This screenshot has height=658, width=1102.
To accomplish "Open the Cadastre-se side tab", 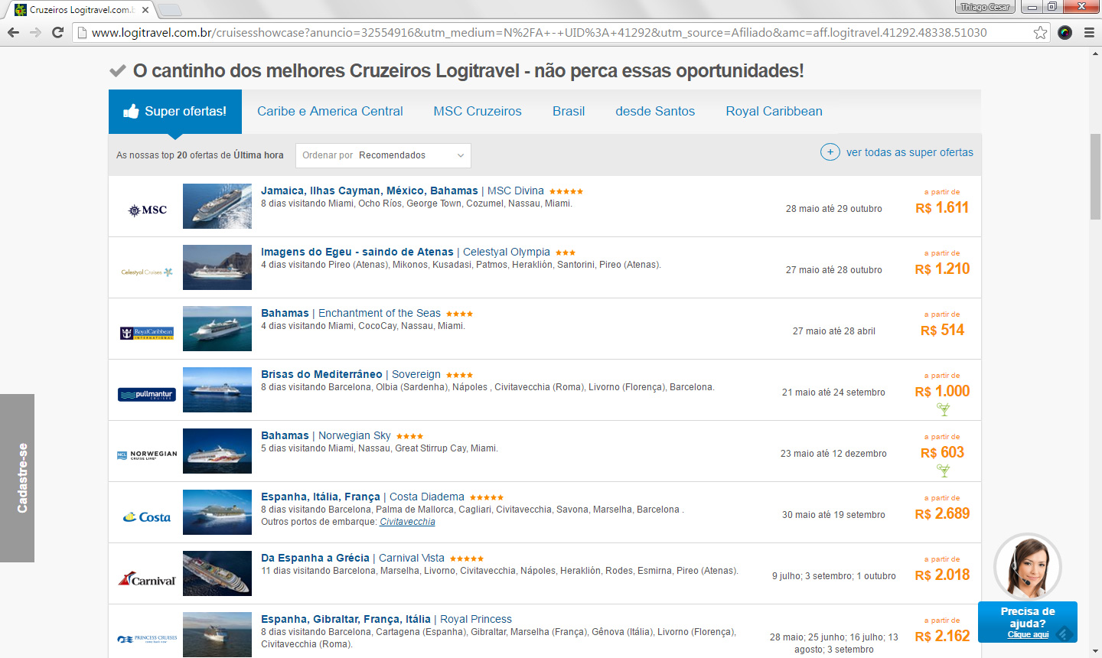I will click(x=17, y=478).
